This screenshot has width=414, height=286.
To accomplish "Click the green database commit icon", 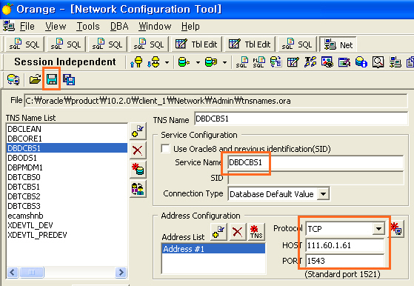I will [184, 62].
